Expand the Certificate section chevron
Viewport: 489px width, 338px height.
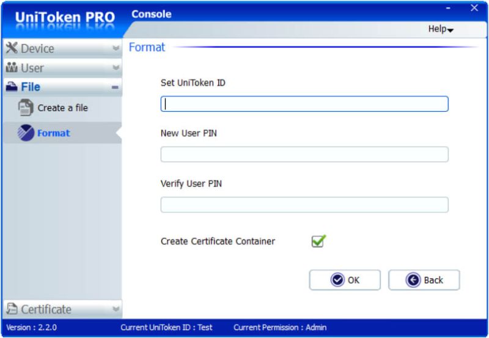click(116, 309)
